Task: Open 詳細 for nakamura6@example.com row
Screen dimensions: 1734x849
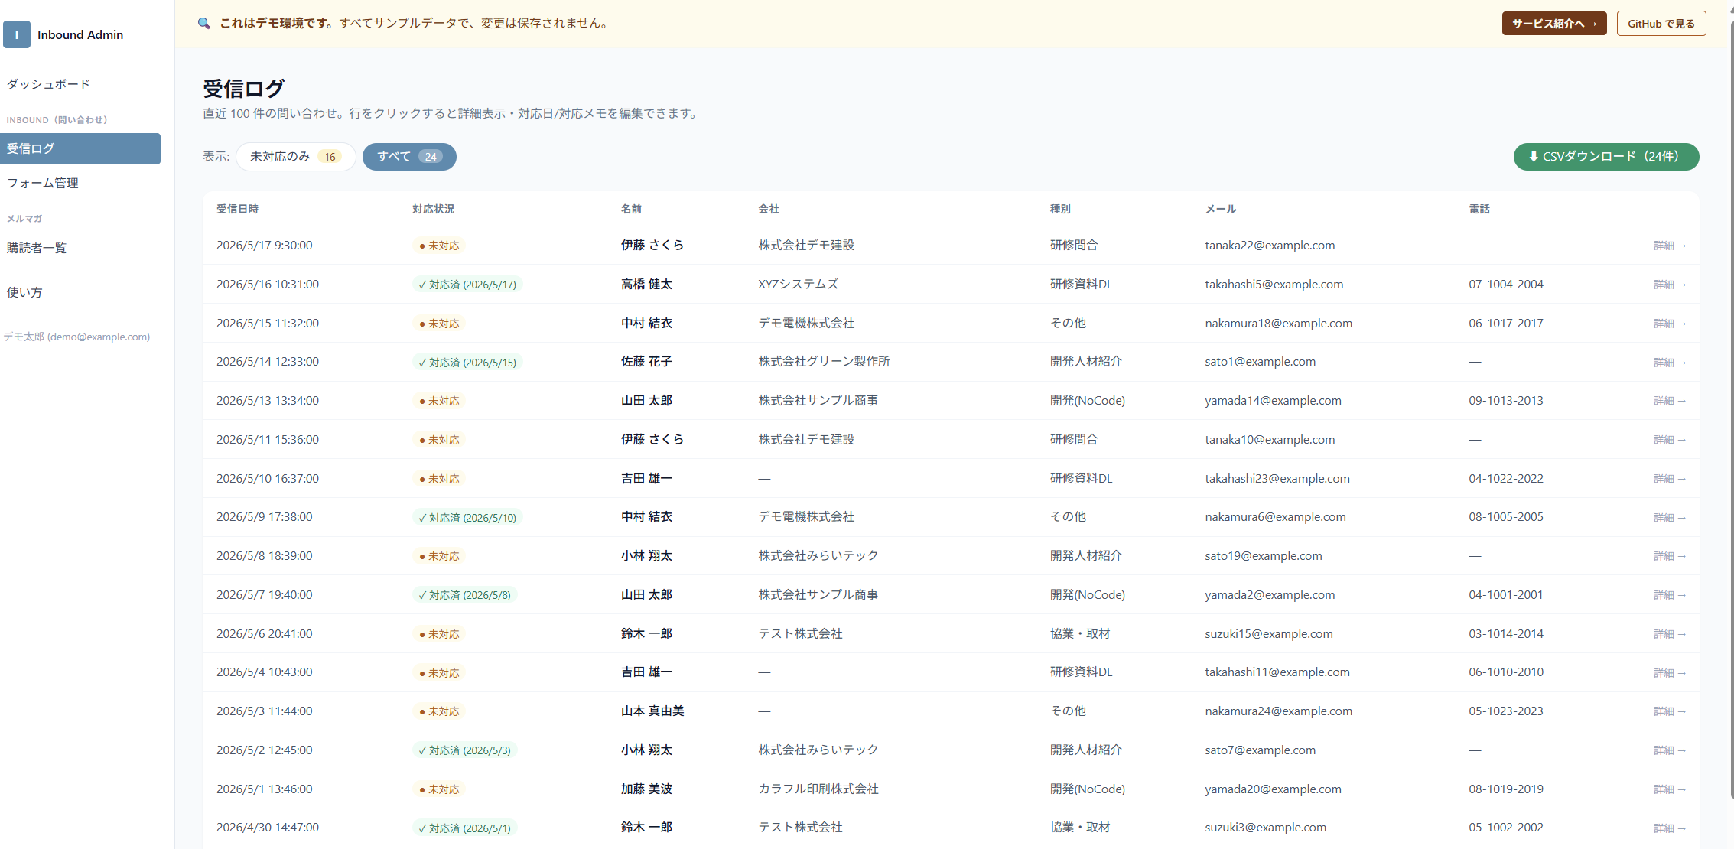Action: coord(1669,518)
